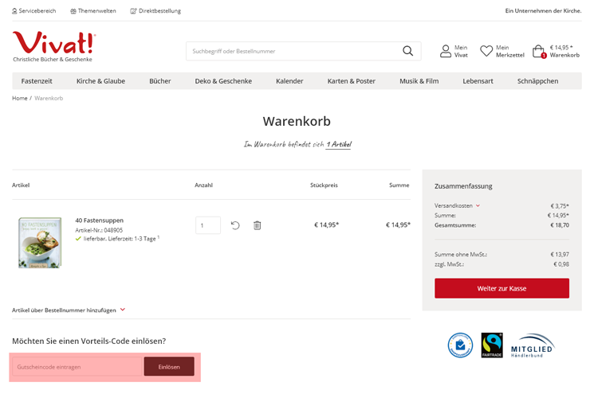
Task: Open the Merkzettel heart icon
Action: pos(486,51)
